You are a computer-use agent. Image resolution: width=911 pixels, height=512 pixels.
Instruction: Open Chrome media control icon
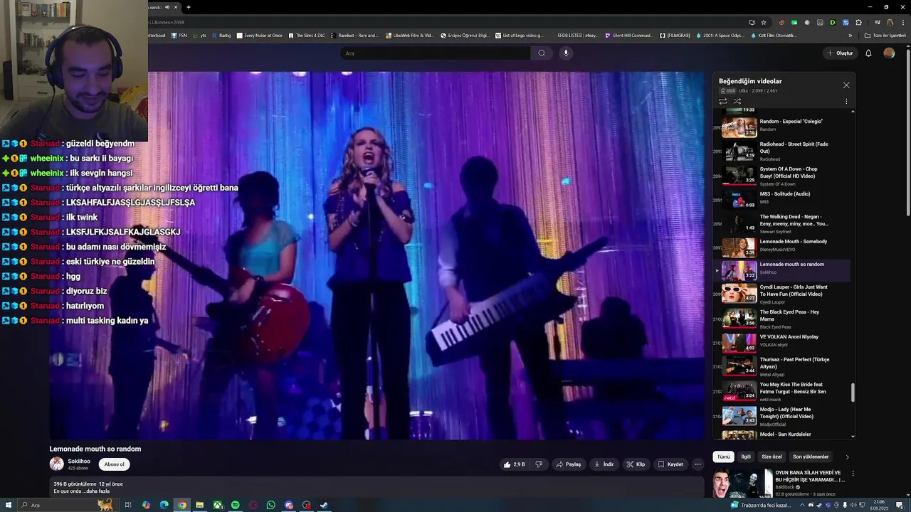(877, 22)
